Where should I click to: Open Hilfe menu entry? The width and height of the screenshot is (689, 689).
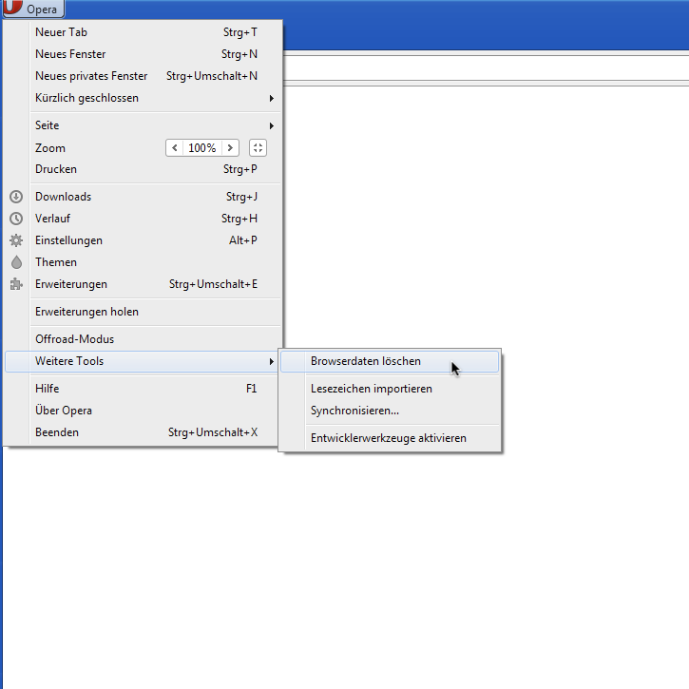(143, 389)
